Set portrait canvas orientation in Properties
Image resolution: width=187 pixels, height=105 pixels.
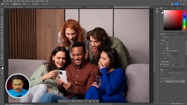pos(167,48)
